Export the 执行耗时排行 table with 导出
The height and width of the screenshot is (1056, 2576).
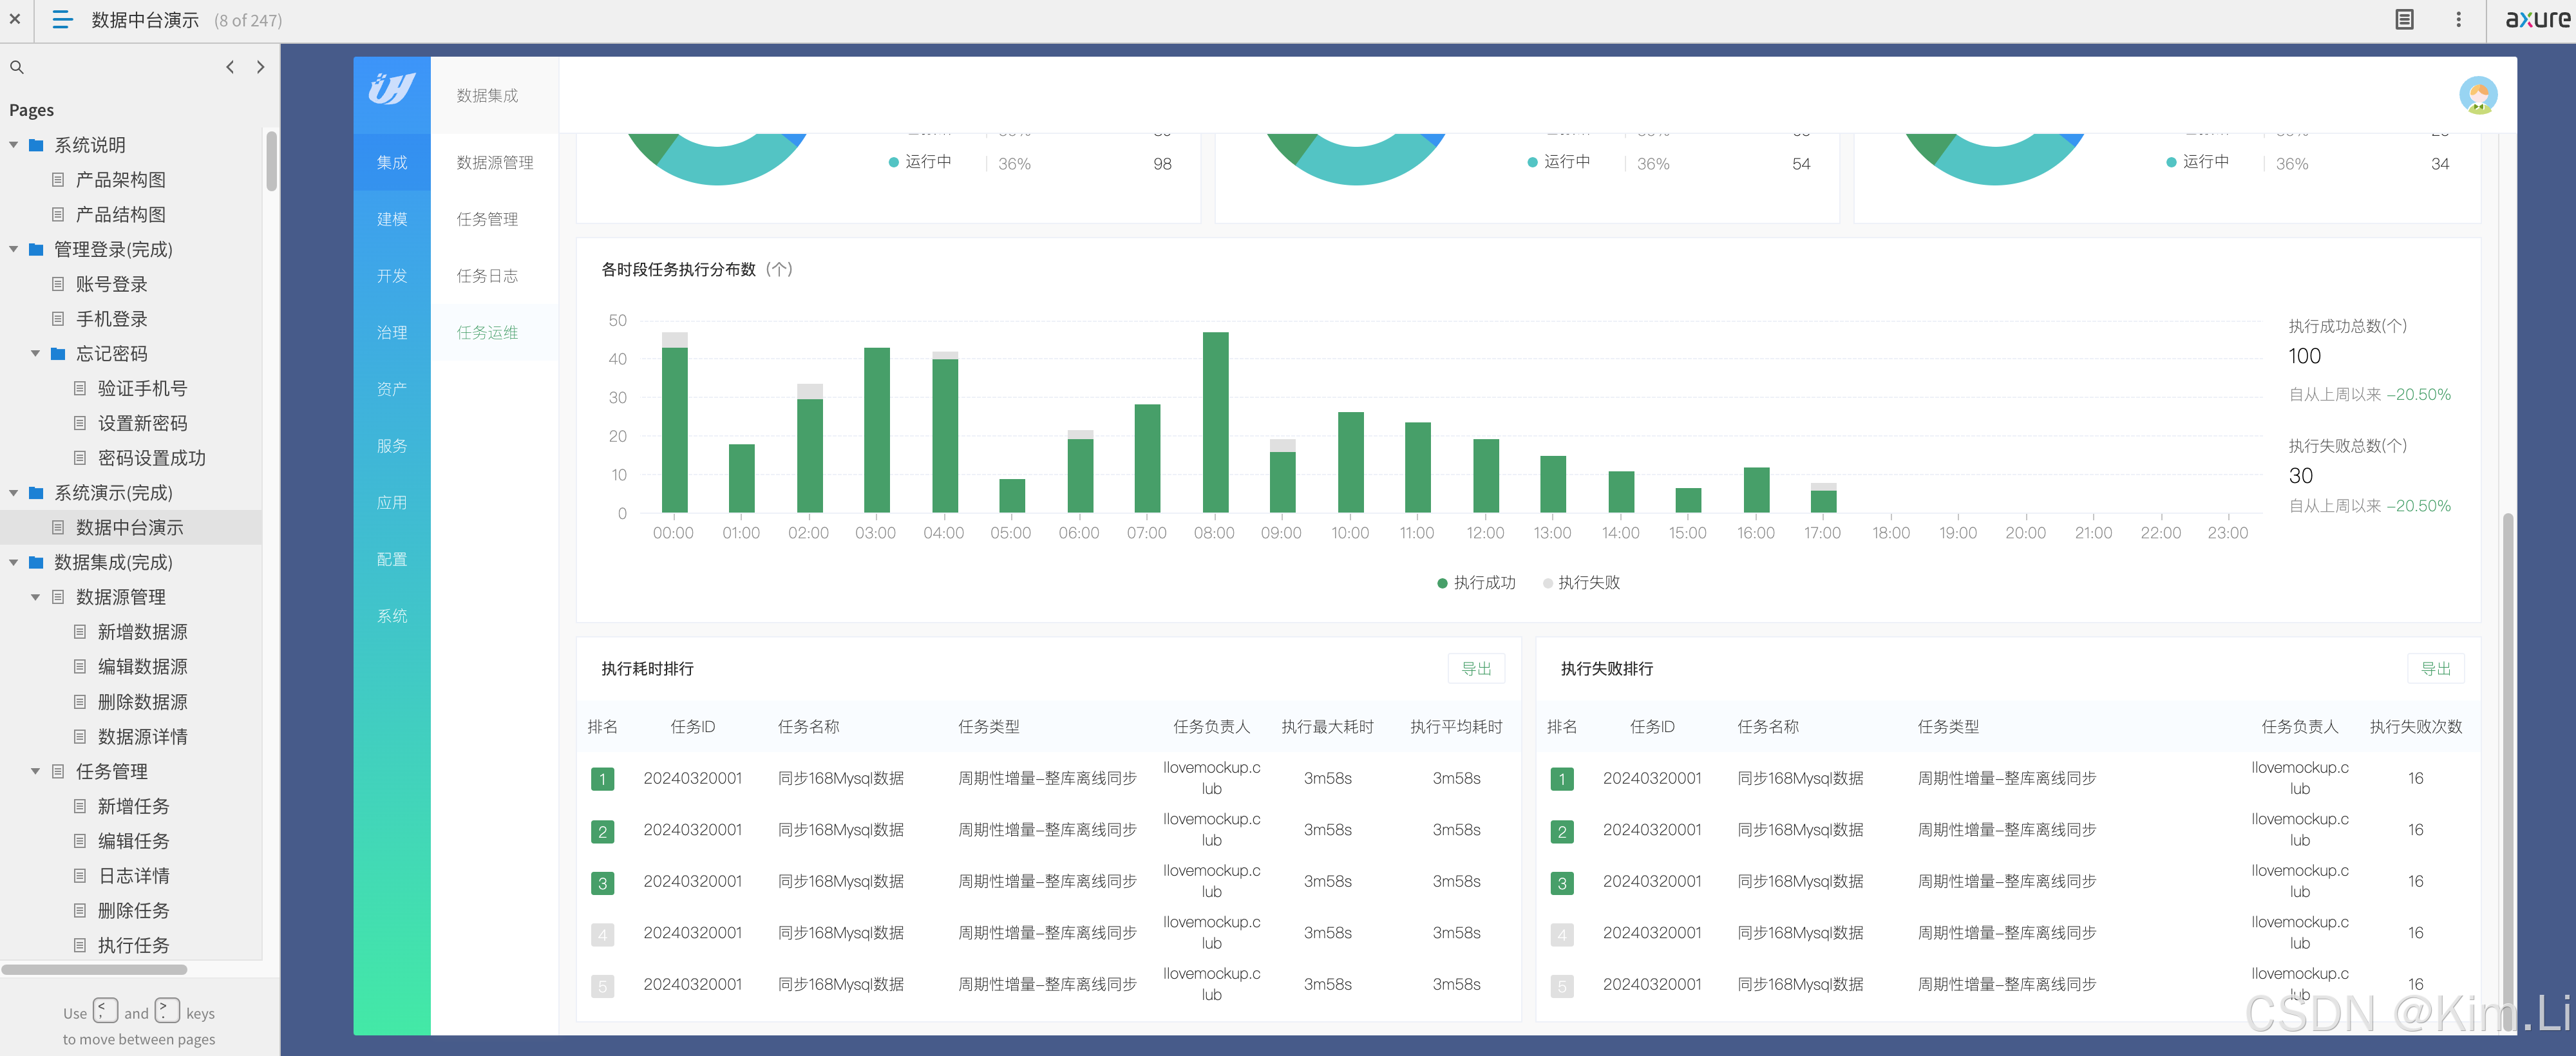1476,668
